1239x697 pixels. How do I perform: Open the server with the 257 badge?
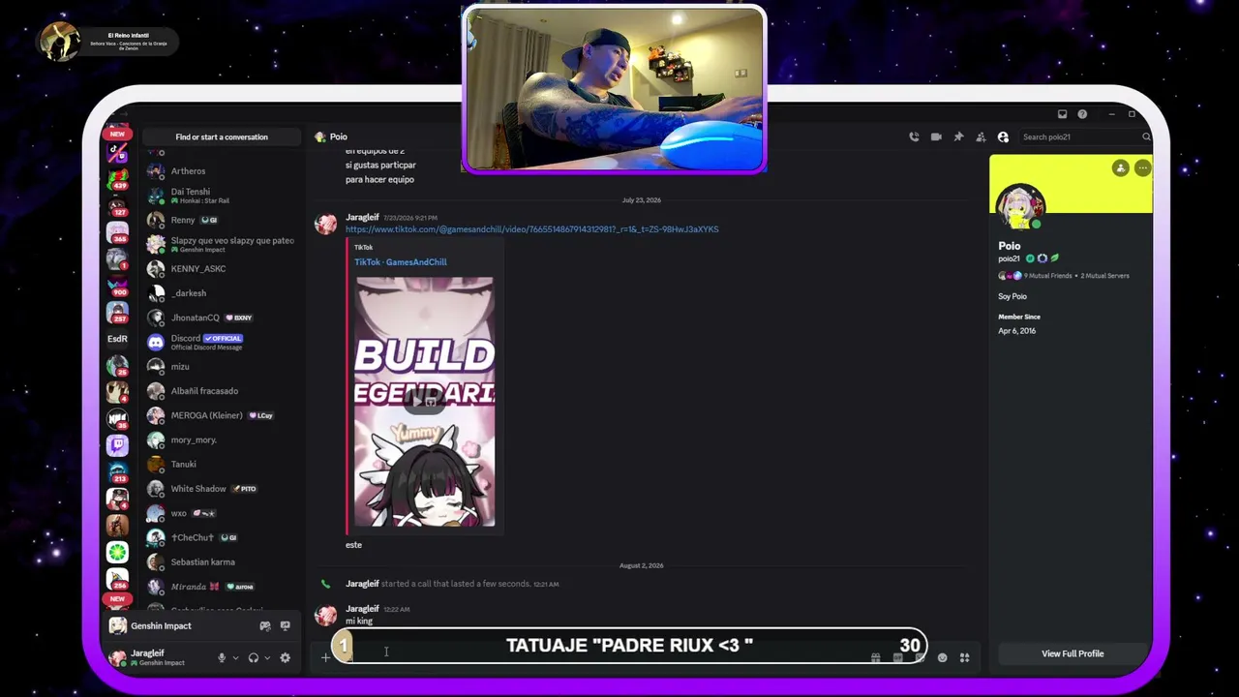pyautogui.click(x=117, y=312)
